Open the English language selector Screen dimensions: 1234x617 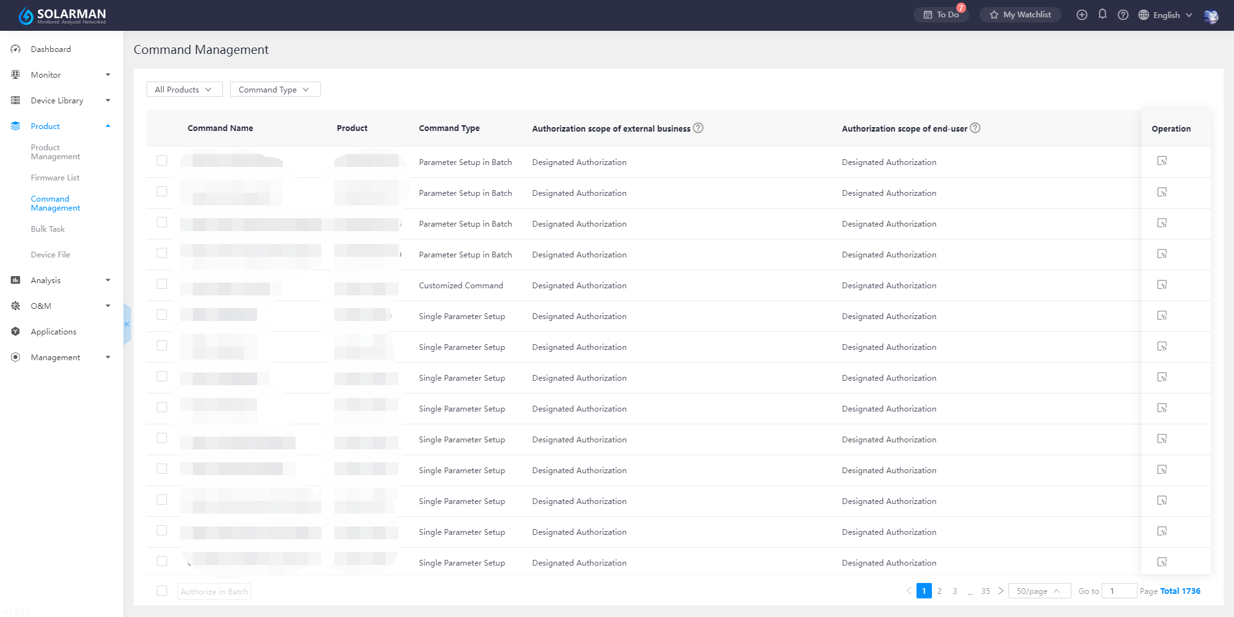pos(1165,15)
